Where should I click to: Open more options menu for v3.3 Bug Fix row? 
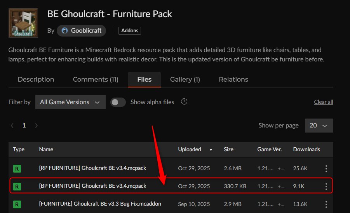click(x=326, y=204)
